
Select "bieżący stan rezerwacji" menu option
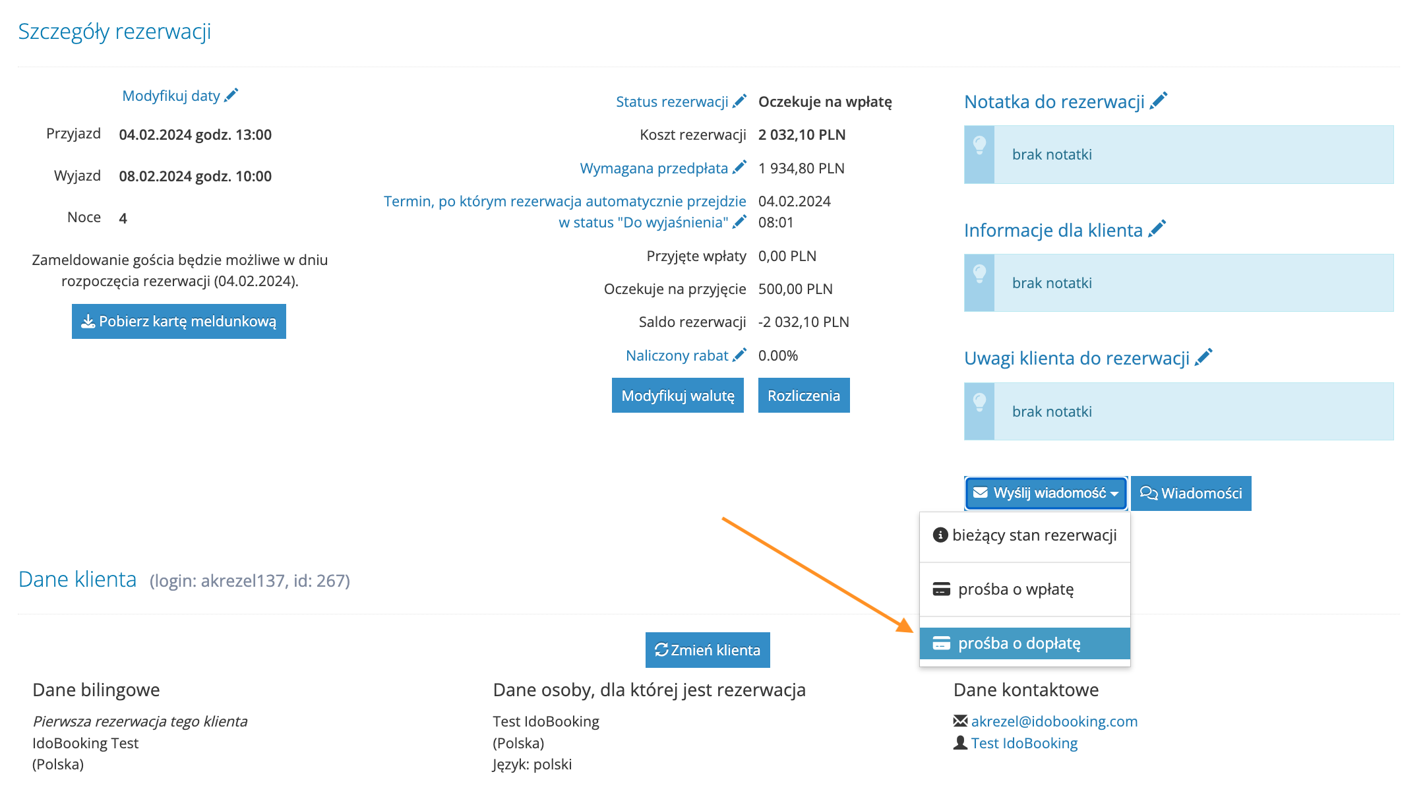[1025, 535]
